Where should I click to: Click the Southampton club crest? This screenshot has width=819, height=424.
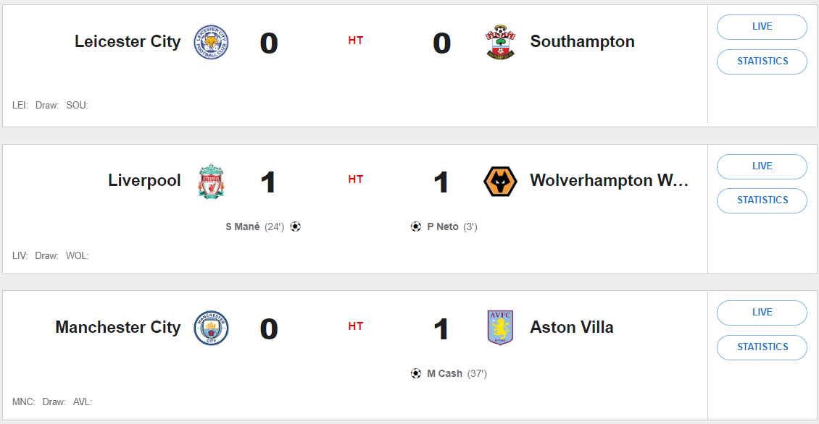click(500, 42)
